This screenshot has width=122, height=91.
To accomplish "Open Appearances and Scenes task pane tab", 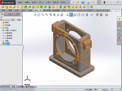I will (x=119, y=38).
